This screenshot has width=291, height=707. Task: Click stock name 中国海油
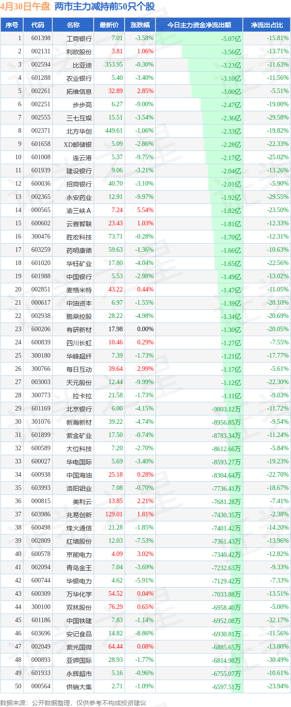coord(79,475)
